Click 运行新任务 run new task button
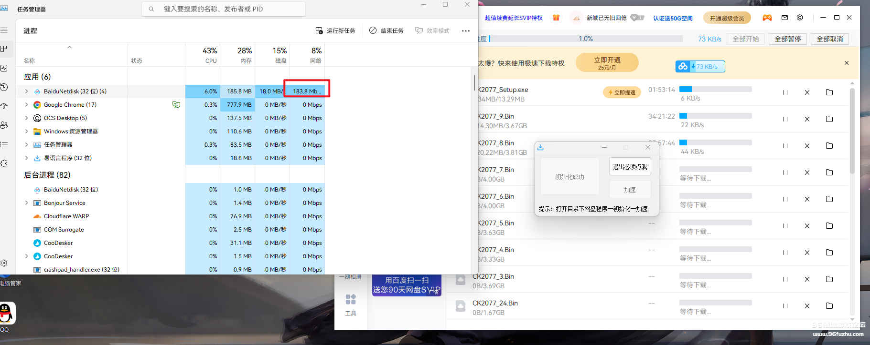Image resolution: width=870 pixels, height=345 pixels. (335, 30)
